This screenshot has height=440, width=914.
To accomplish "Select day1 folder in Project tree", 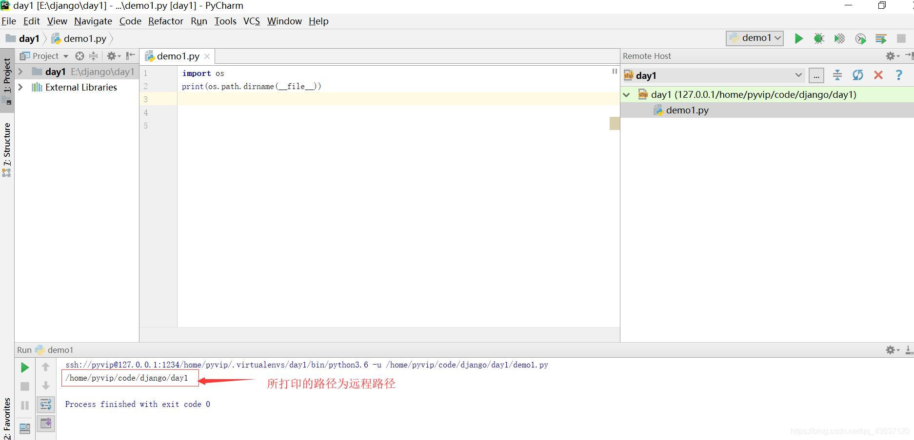I will click(77, 72).
